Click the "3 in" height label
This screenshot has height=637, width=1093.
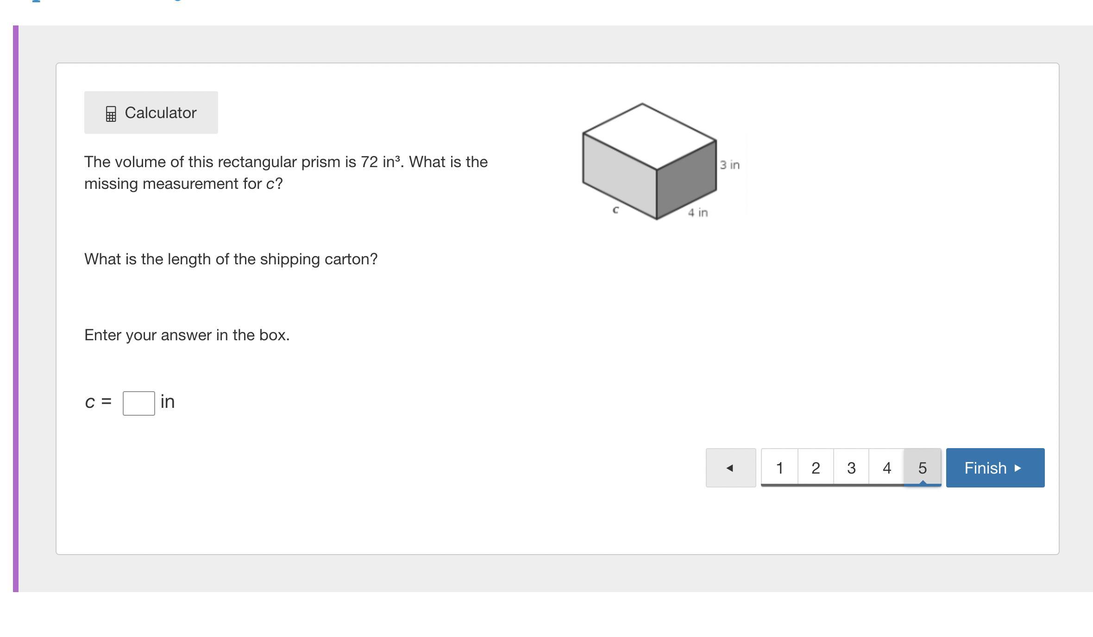(729, 165)
